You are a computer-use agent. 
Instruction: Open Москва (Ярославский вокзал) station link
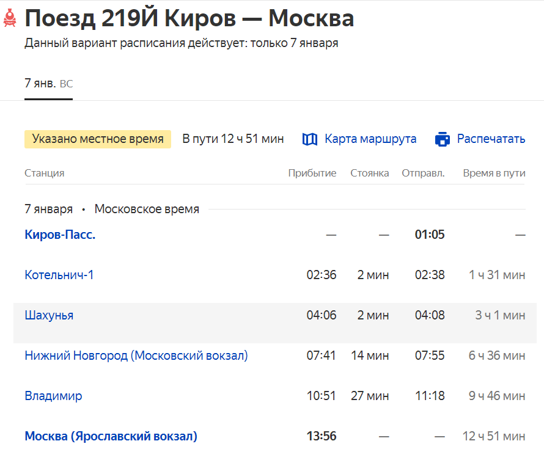[111, 436]
